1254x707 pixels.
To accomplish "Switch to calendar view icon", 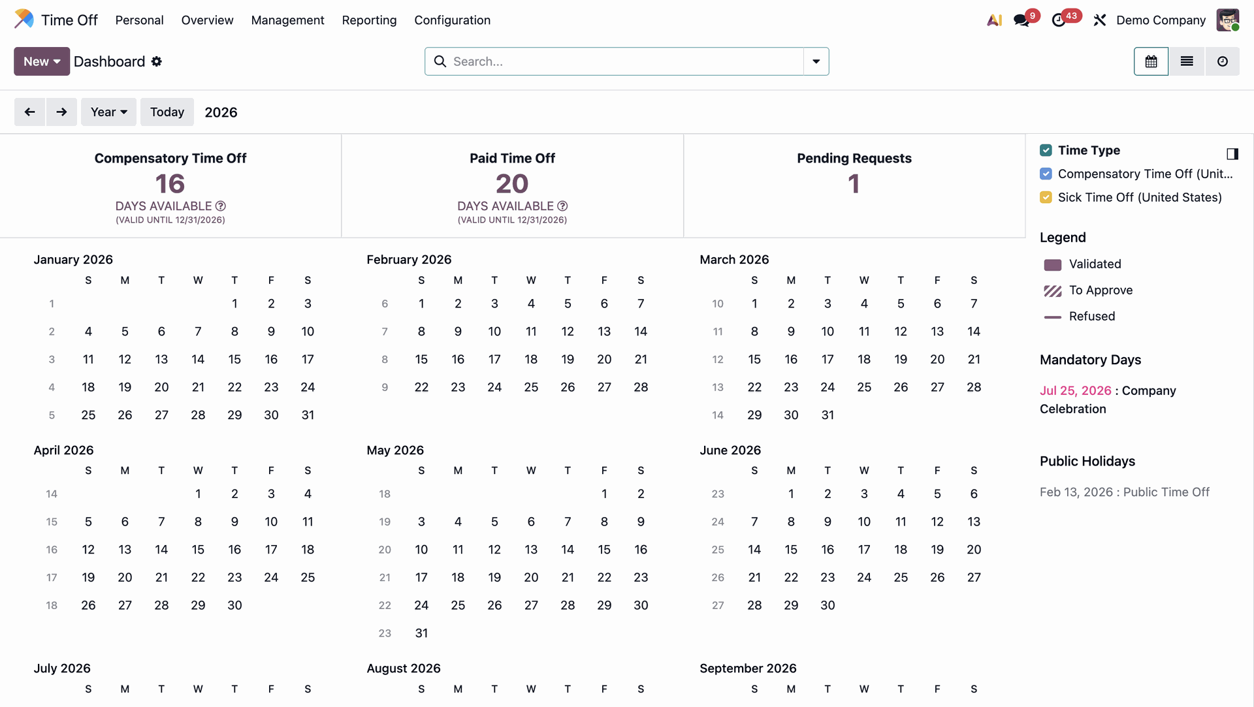I will pyautogui.click(x=1151, y=61).
